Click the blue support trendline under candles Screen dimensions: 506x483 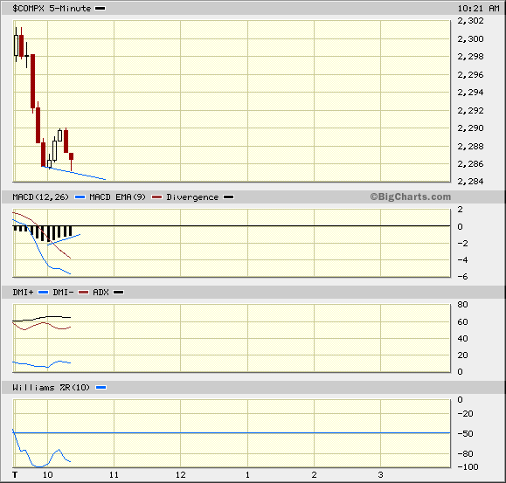point(73,173)
